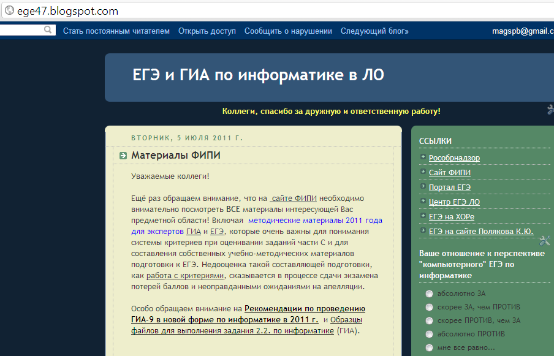The height and width of the screenshot is (356, 554).
Task: Click методические материалы 2011 года link
Action: [315, 221]
